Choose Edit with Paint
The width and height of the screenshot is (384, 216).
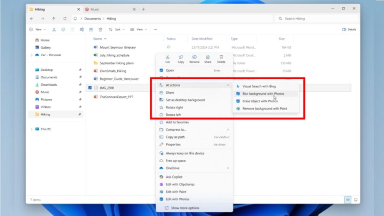195,192
